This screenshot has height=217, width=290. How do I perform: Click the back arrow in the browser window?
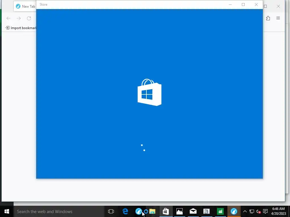pyautogui.click(x=8, y=18)
